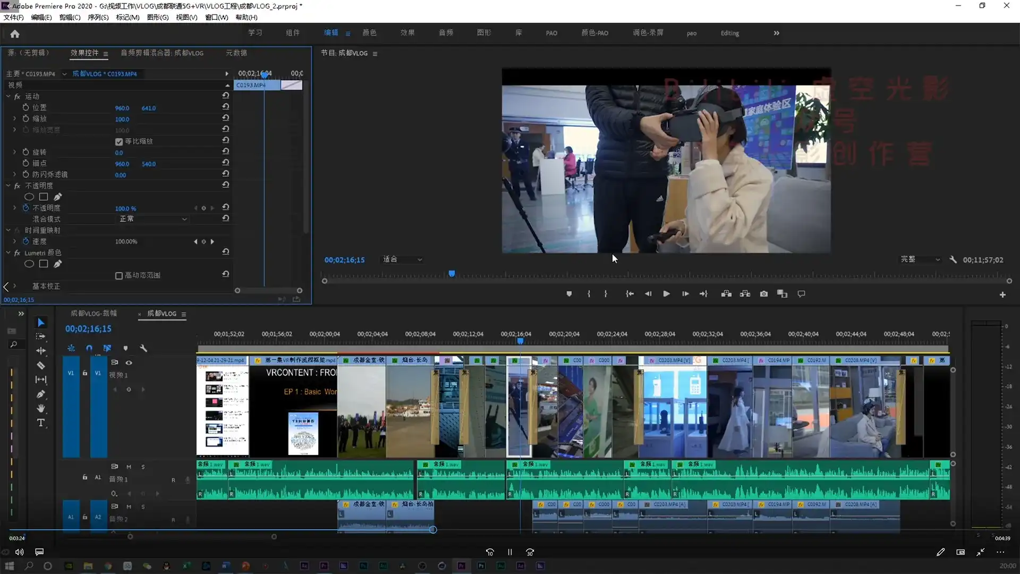Viewport: 1020px width, 574px height.
Task: Select the Pen tool in timeline toolbar
Action: [x=41, y=394]
